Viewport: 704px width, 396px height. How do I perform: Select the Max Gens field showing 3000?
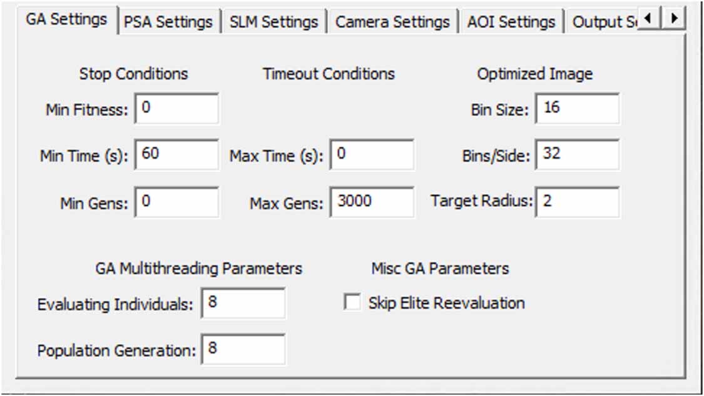coord(371,201)
